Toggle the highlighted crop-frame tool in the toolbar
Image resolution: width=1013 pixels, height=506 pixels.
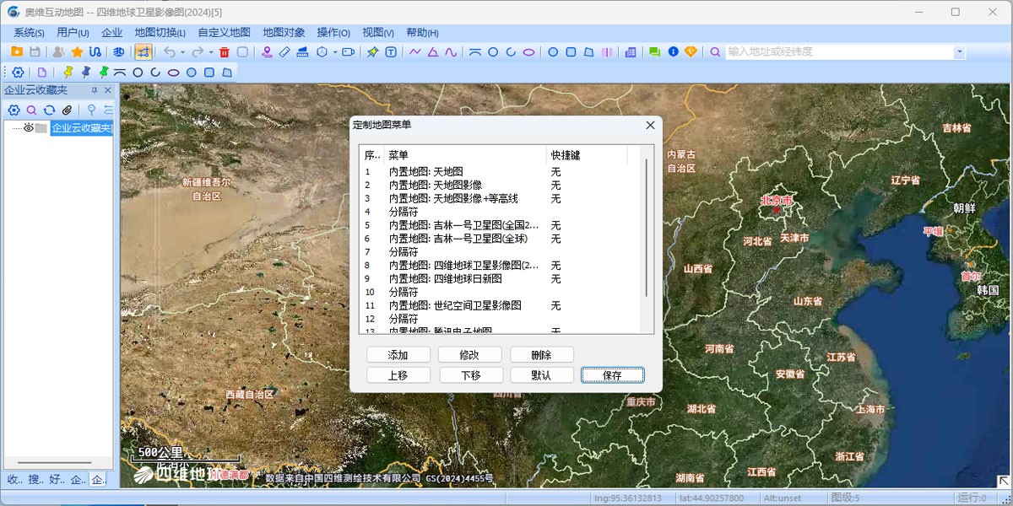tap(144, 52)
